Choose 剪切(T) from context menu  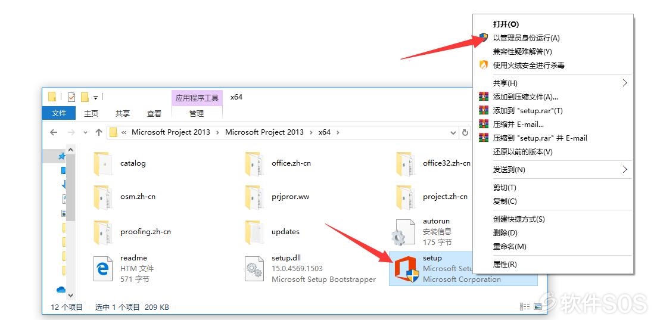click(553, 188)
